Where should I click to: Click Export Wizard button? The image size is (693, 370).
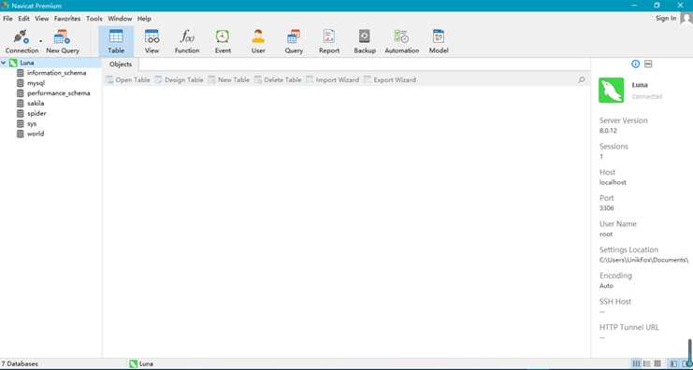[x=390, y=80]
